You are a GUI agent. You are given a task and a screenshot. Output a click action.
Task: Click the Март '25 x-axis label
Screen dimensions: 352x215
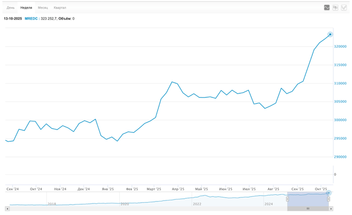click(153, 189)
